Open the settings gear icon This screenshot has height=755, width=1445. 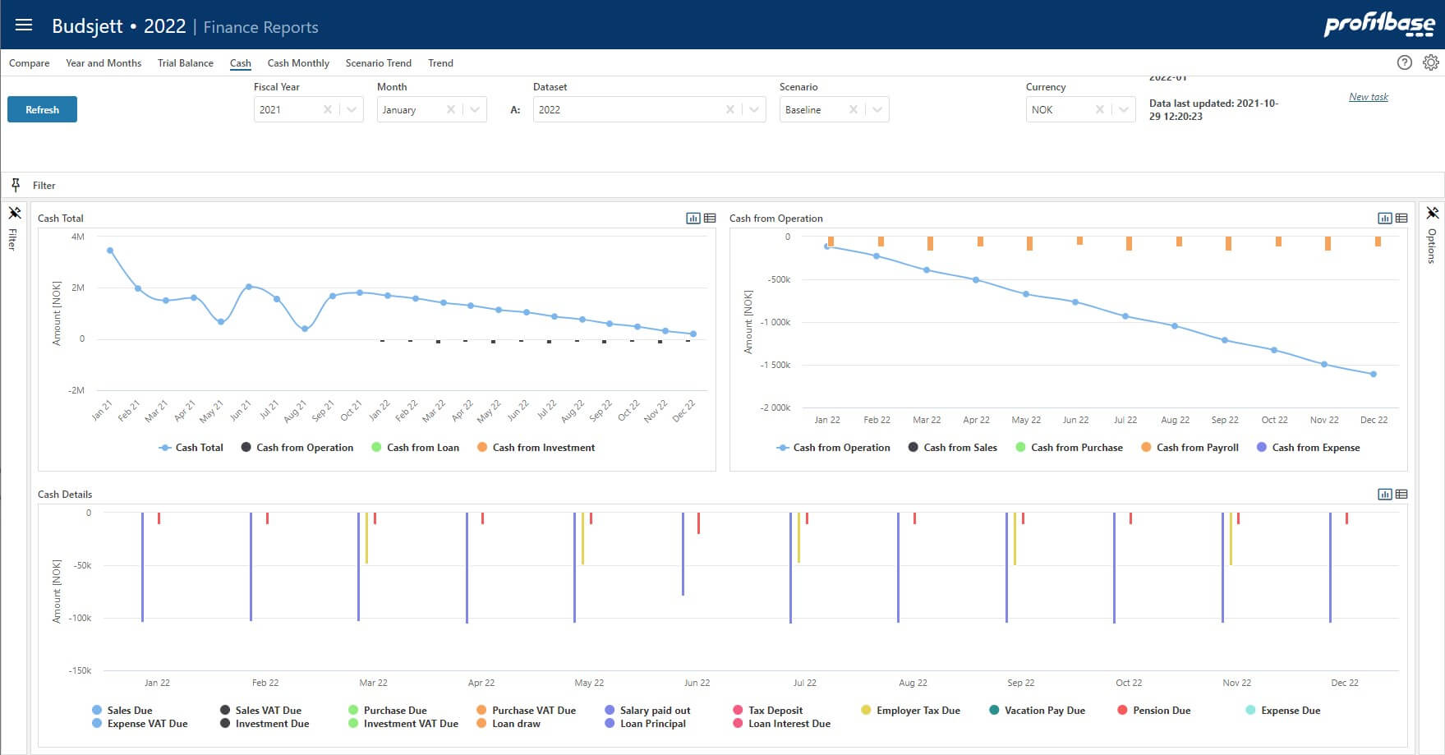tap(1431, 62)
